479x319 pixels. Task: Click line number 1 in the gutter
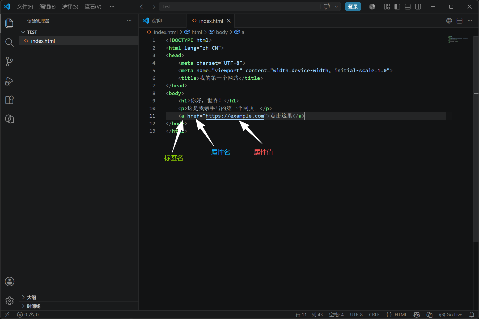point(154,40)
